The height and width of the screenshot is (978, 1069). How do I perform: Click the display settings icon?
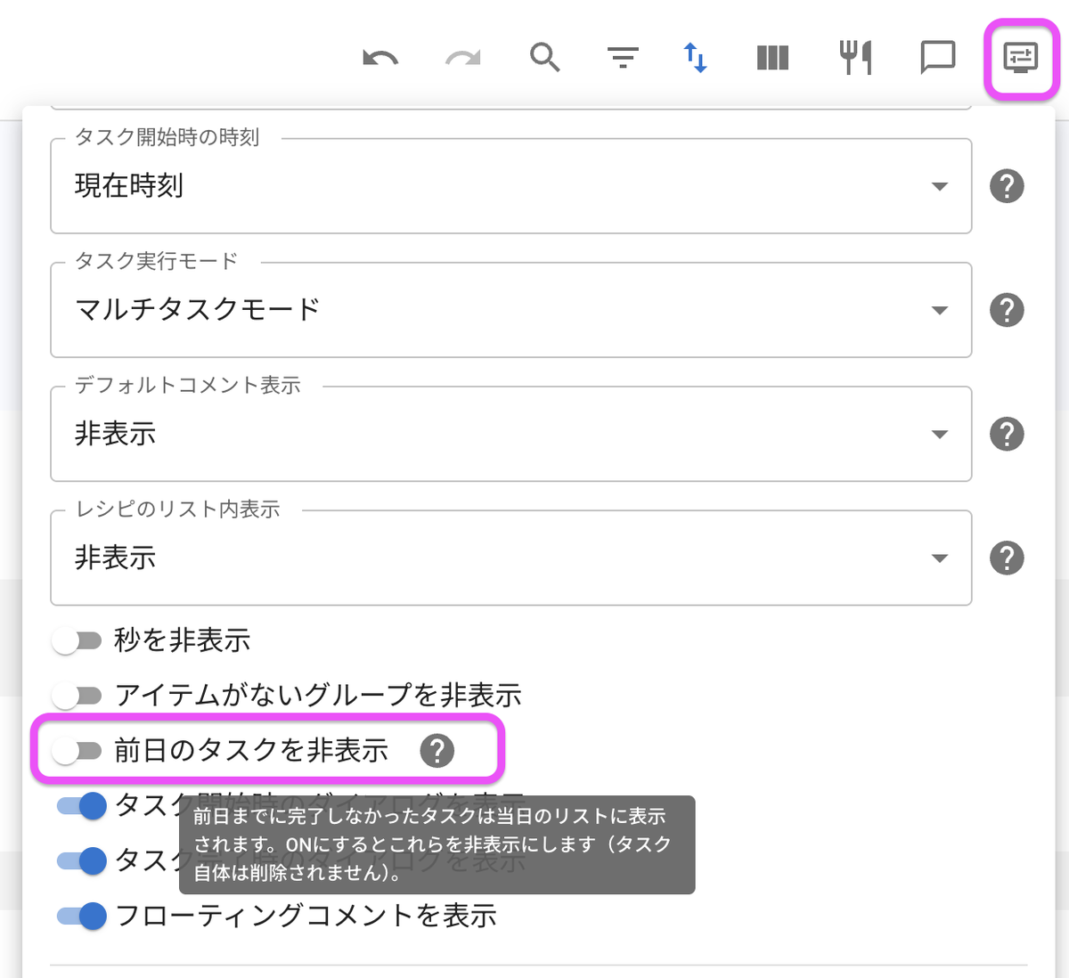pyautogui.click(x=1021, y=59)
